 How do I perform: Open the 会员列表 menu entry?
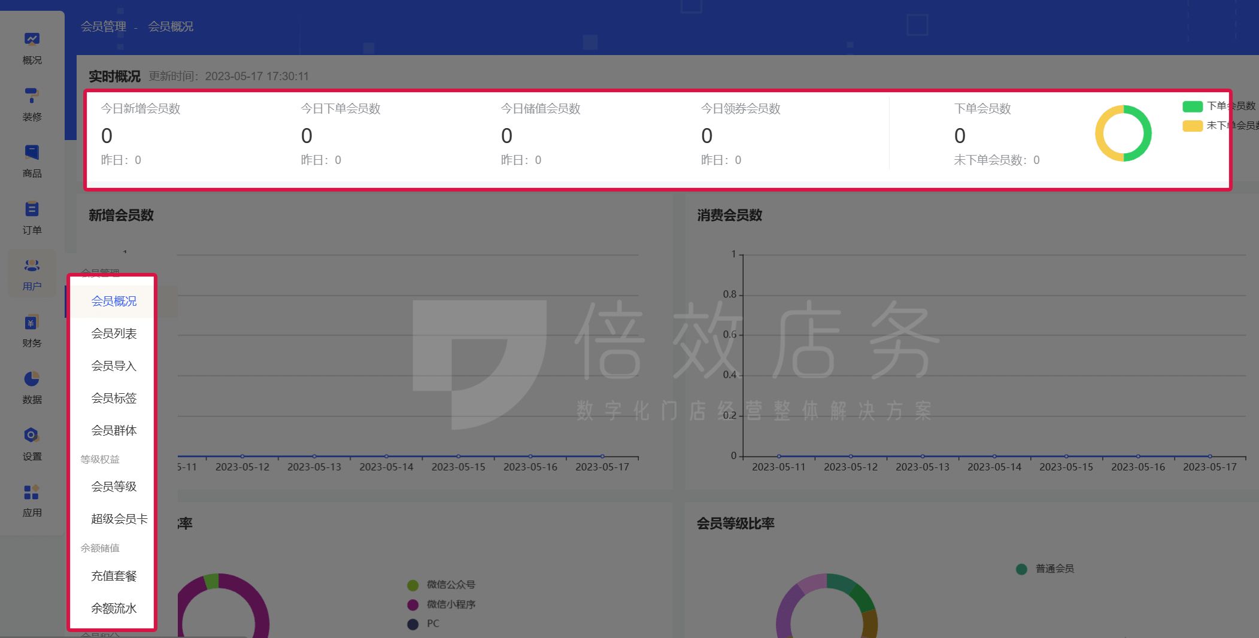tap(113, 333)
